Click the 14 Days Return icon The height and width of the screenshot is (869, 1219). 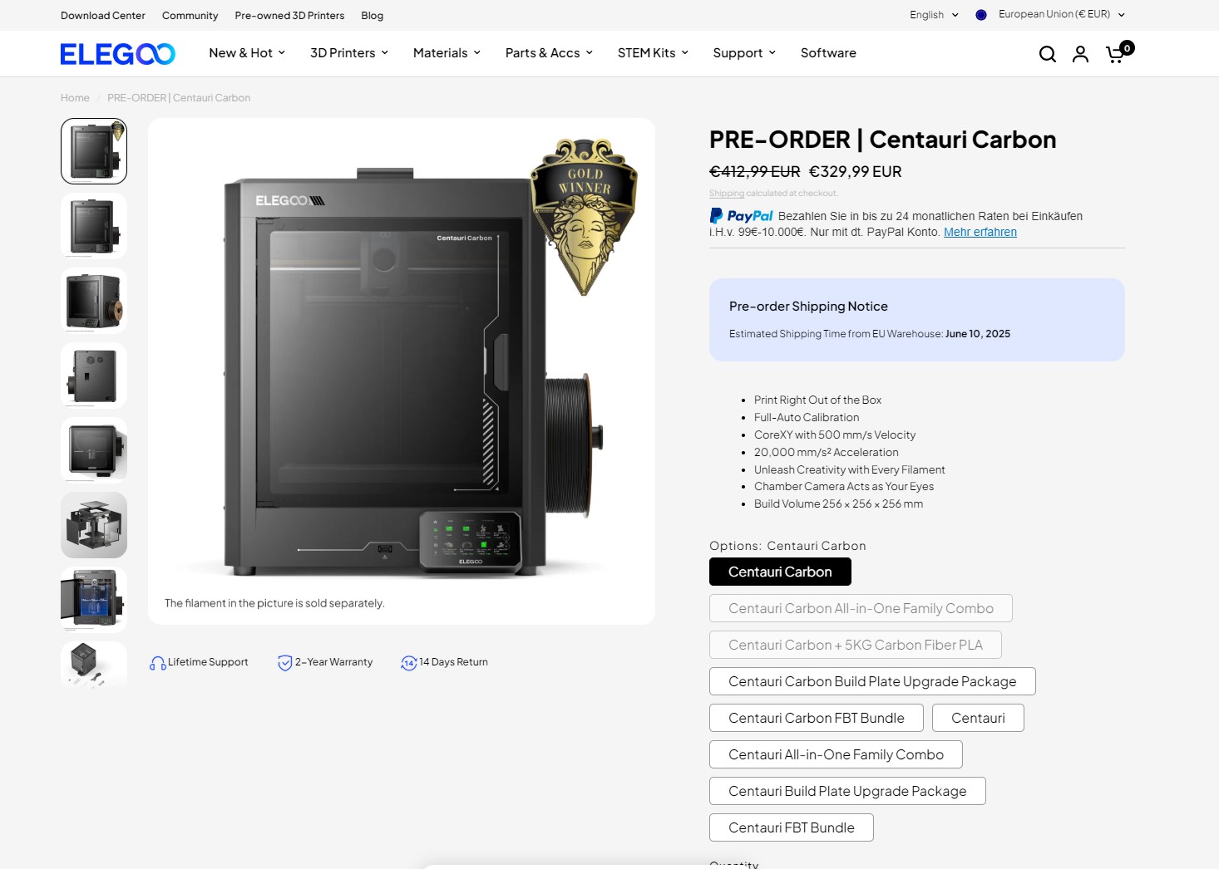(x=409, y=663)
